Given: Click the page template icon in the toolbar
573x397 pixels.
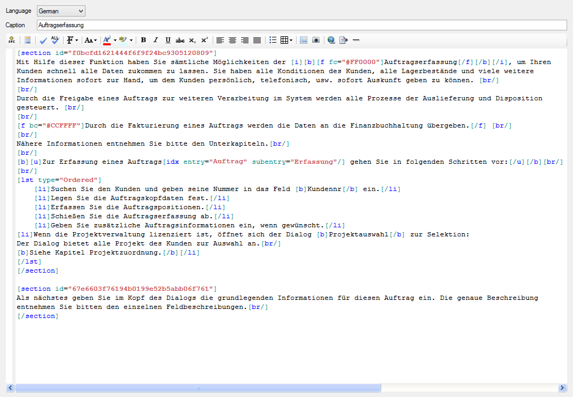Looking at the screenshot, I should (x=28, y=40).
